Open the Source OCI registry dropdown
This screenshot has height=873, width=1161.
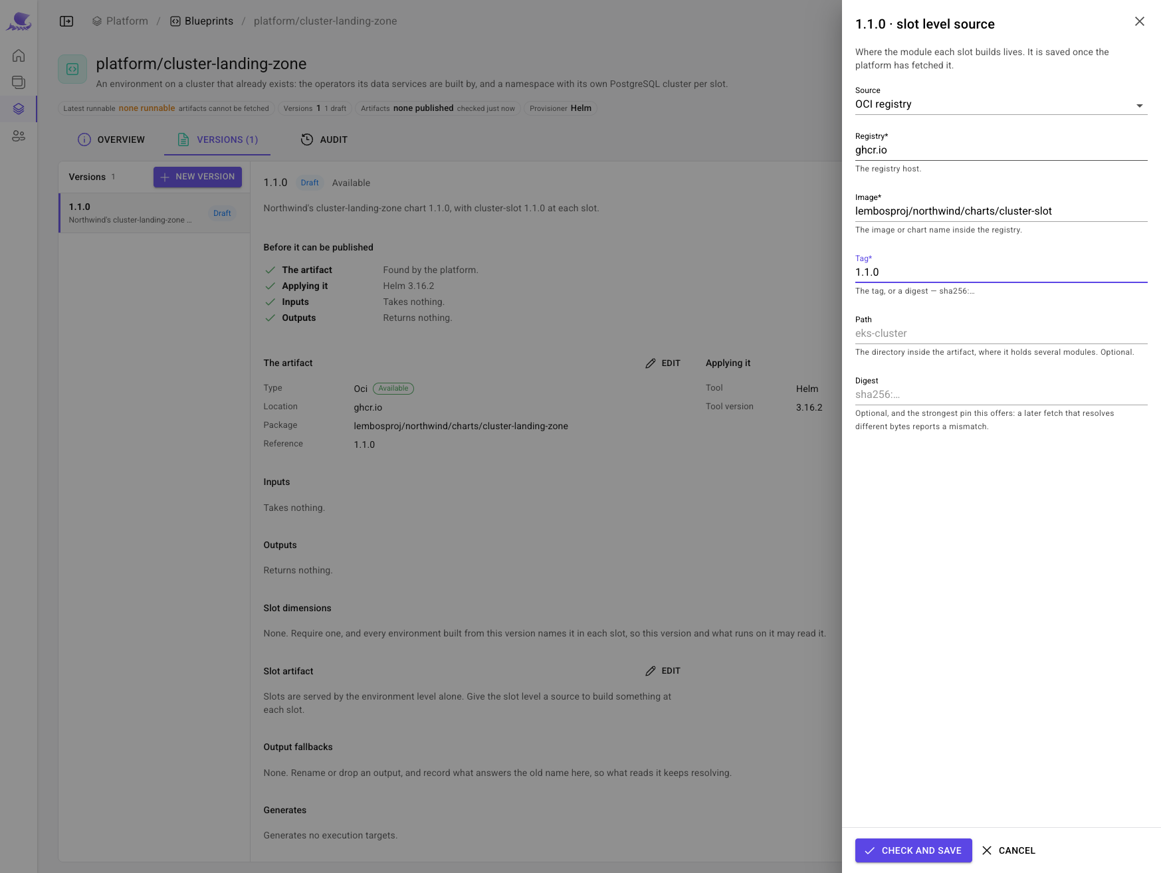click(x=1001, y=104)
